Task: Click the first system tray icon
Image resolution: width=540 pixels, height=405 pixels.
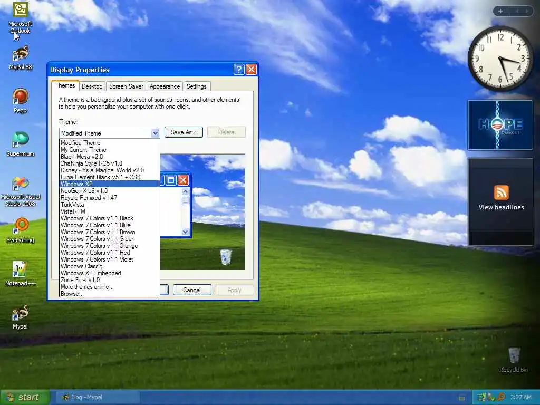Action: 481,398
